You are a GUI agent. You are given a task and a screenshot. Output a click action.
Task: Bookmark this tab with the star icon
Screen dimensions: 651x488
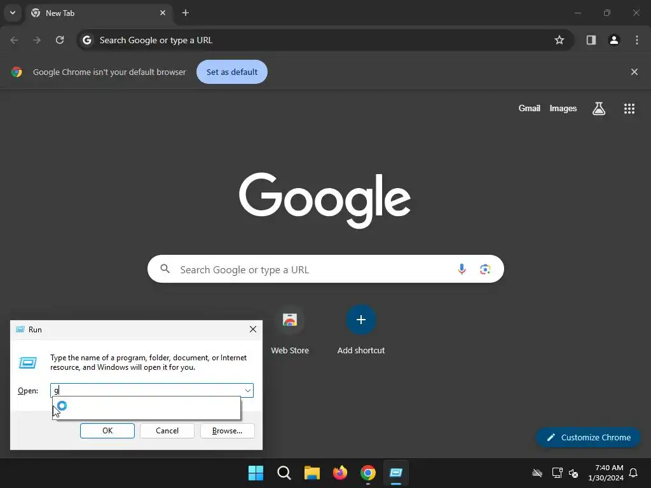coord(559,40)
